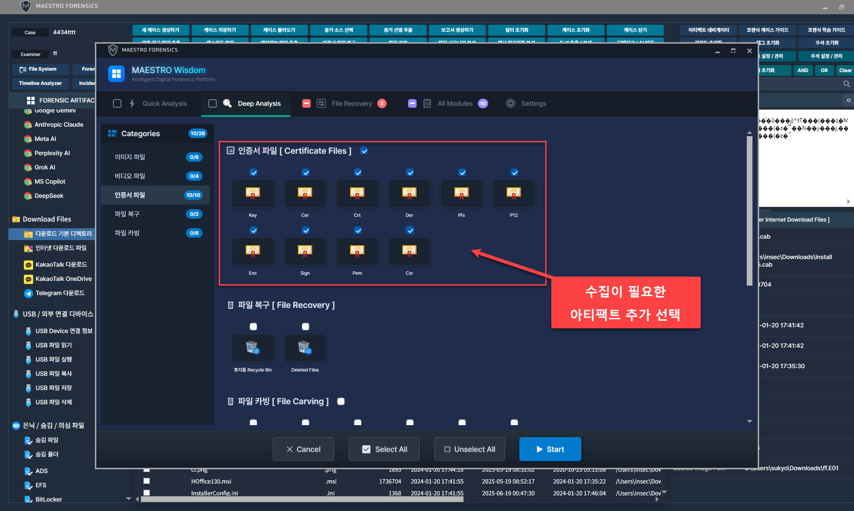Click the Unselect All button
This screenshot has width=854, height=511.
click(469, 449)
